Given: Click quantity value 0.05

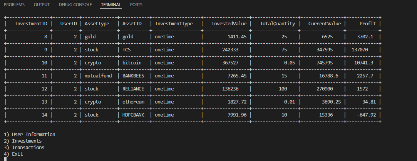Looking at the screenshot, I should tap(290, 63).
